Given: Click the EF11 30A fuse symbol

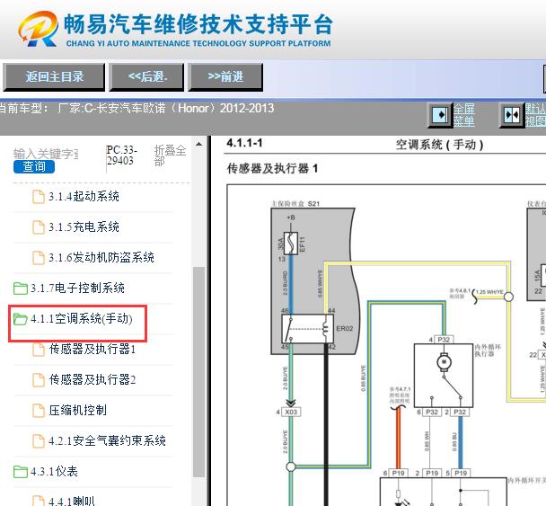Looking at the screenshot, I should (291, 243).
